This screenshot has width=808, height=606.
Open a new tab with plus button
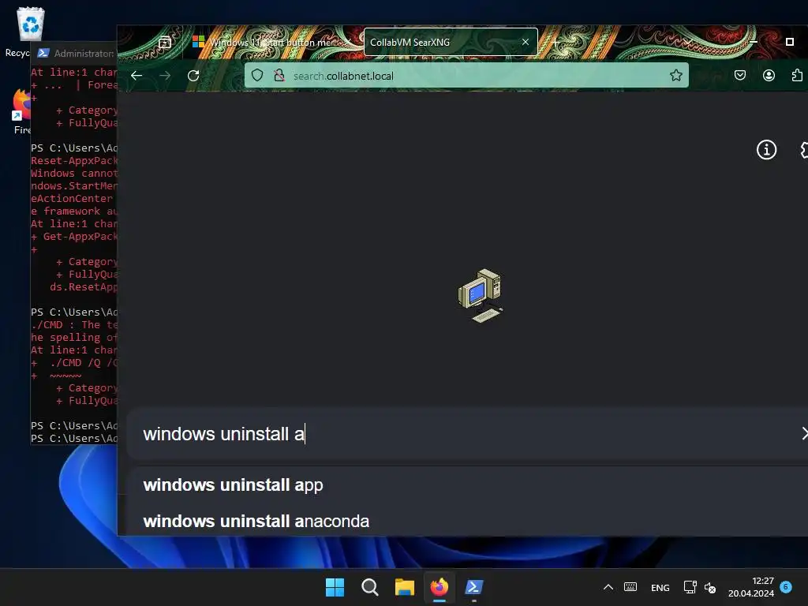(555, 43)
